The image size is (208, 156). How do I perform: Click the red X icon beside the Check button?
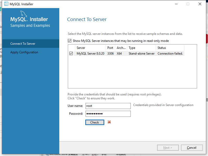pos(109,122)
